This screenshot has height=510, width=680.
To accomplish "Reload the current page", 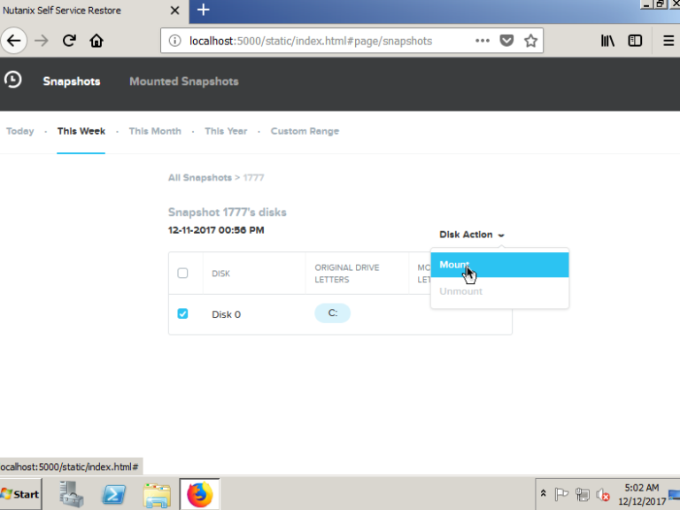I will click(x=69, y=41).
